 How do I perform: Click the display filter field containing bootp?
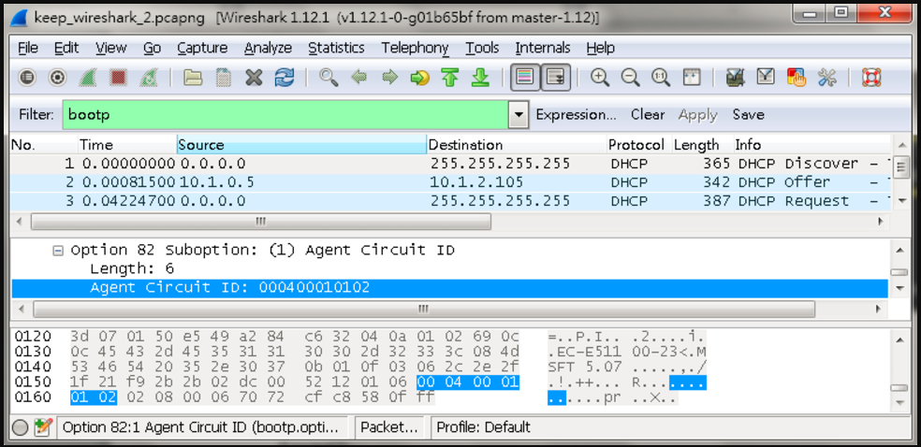coord(285,114)
